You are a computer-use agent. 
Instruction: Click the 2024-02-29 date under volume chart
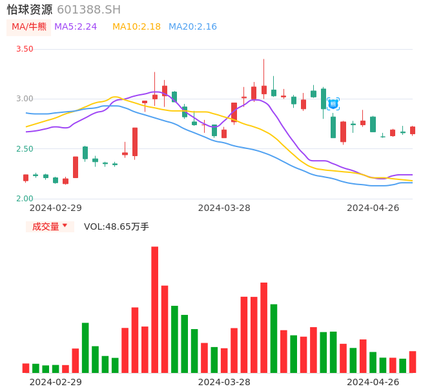tap(56, 382)
